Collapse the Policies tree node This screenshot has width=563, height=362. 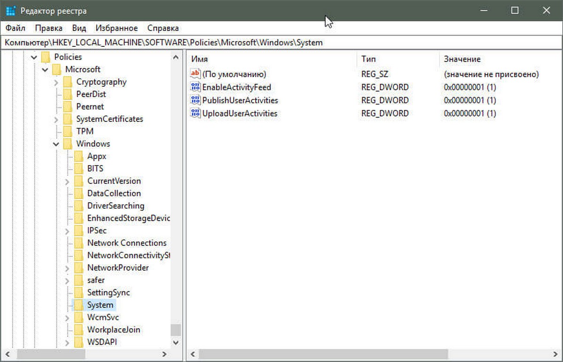[x=34, y=57]
